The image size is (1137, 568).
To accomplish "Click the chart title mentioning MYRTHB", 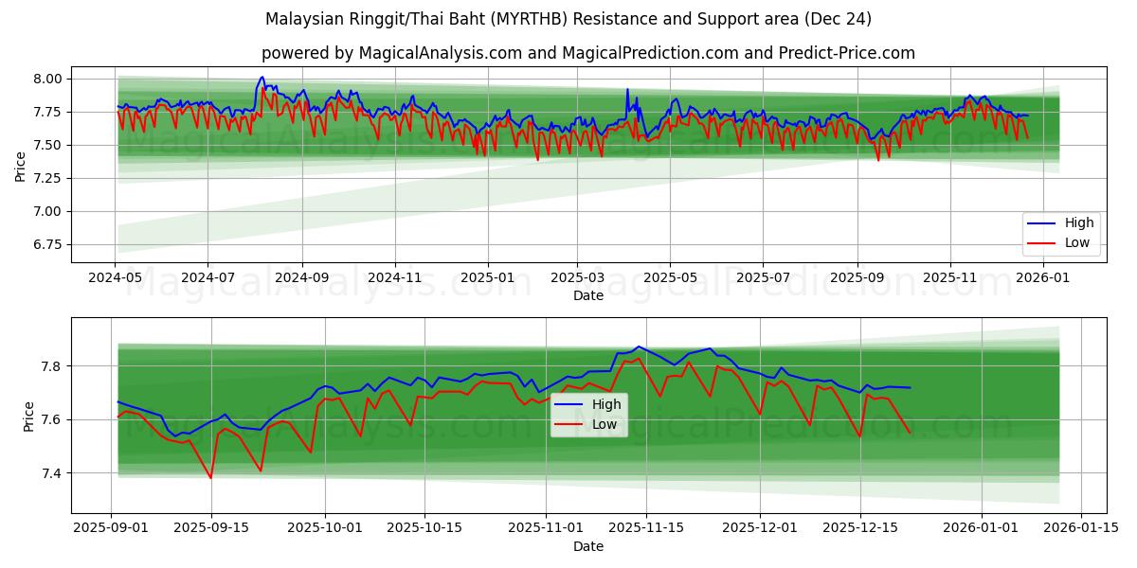I will click(x=568, y=18).
